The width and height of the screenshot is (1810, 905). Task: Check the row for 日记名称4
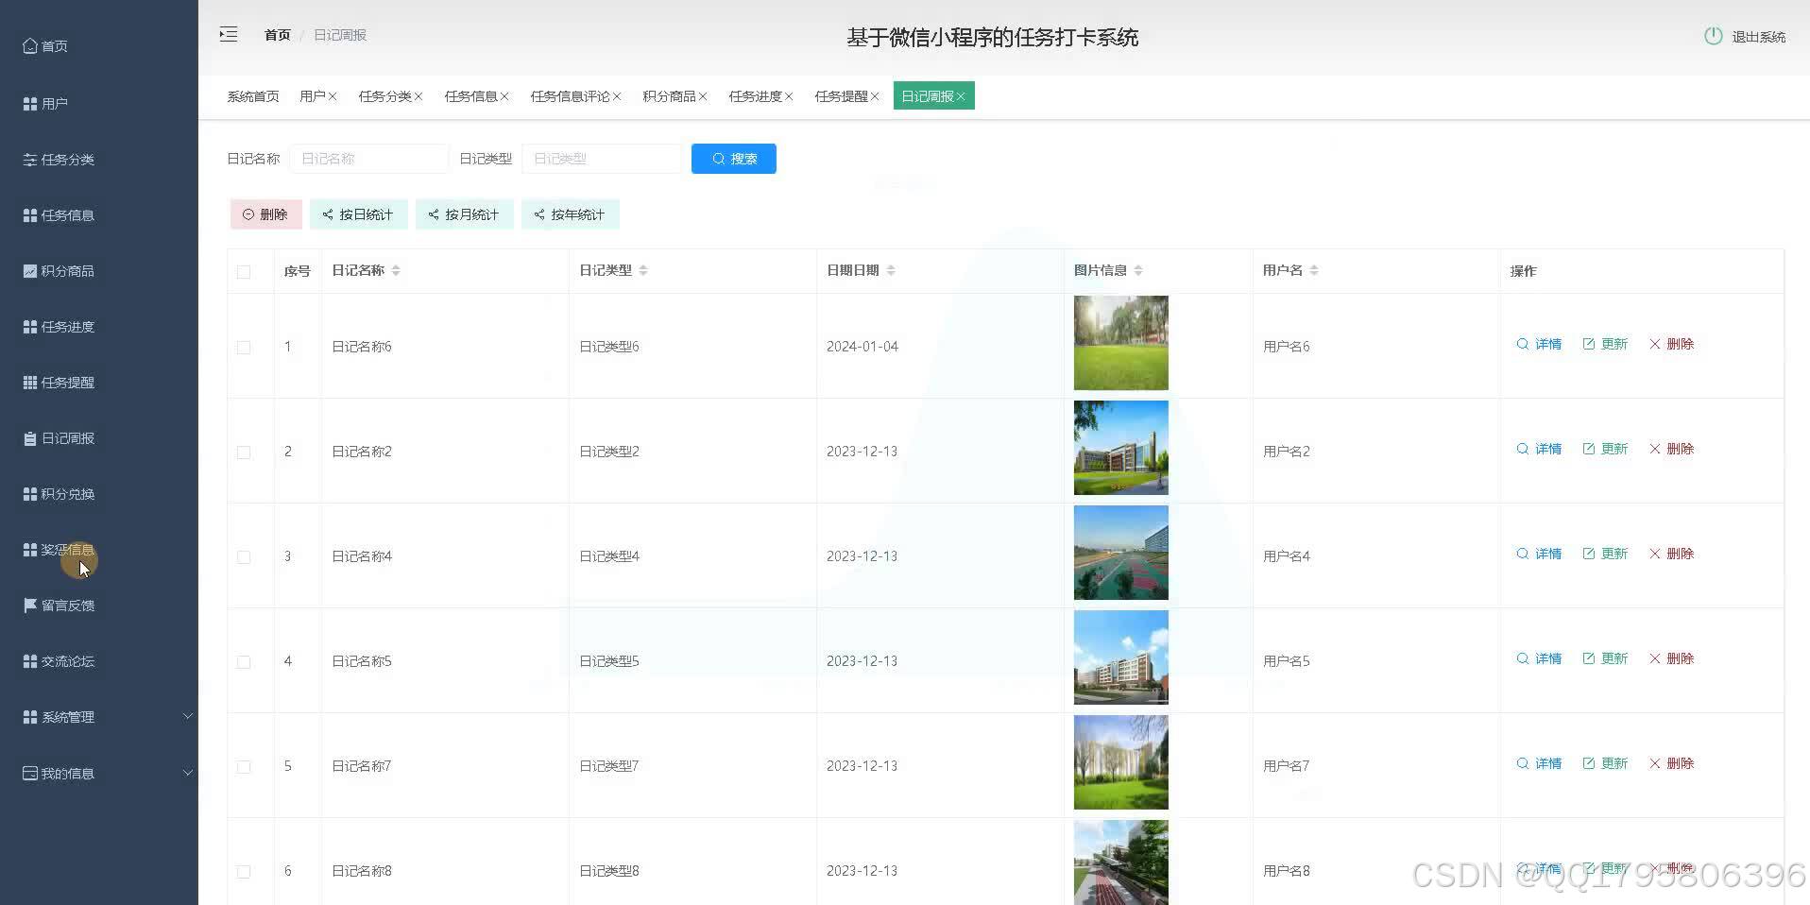pyautogui.click(x=244, y=557)
